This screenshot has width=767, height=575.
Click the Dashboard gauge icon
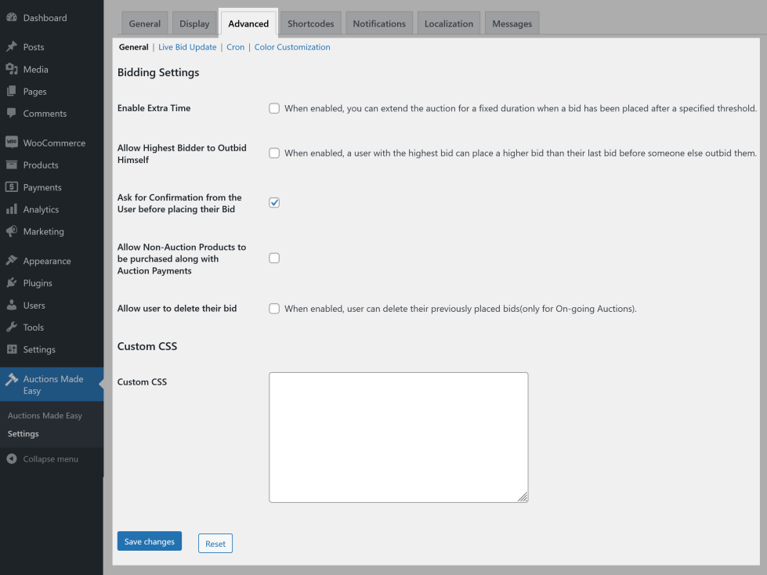pos(12,17)
